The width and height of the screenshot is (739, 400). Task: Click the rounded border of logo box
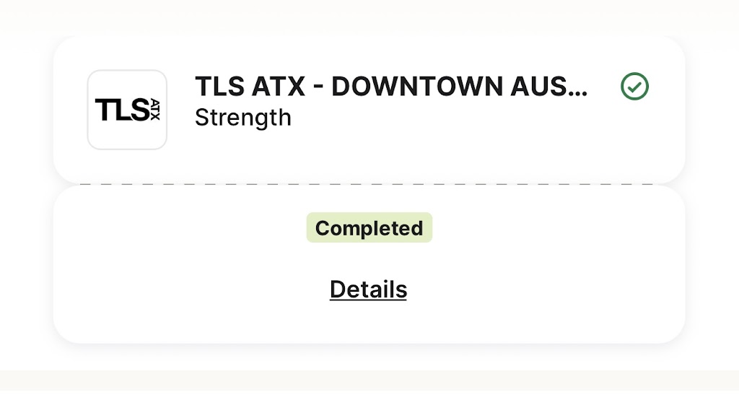(x=88, y=110)
